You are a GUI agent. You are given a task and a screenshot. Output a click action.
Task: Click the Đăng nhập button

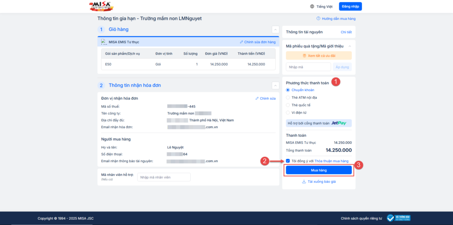coord(350,6)
